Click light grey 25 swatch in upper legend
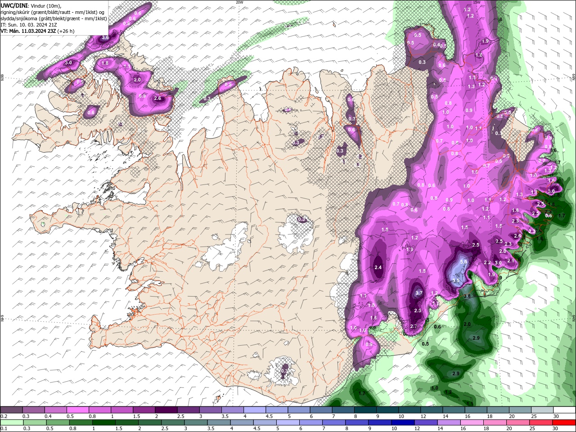Image resolution: width=576 pixels, height=432 pixels. 542,410
